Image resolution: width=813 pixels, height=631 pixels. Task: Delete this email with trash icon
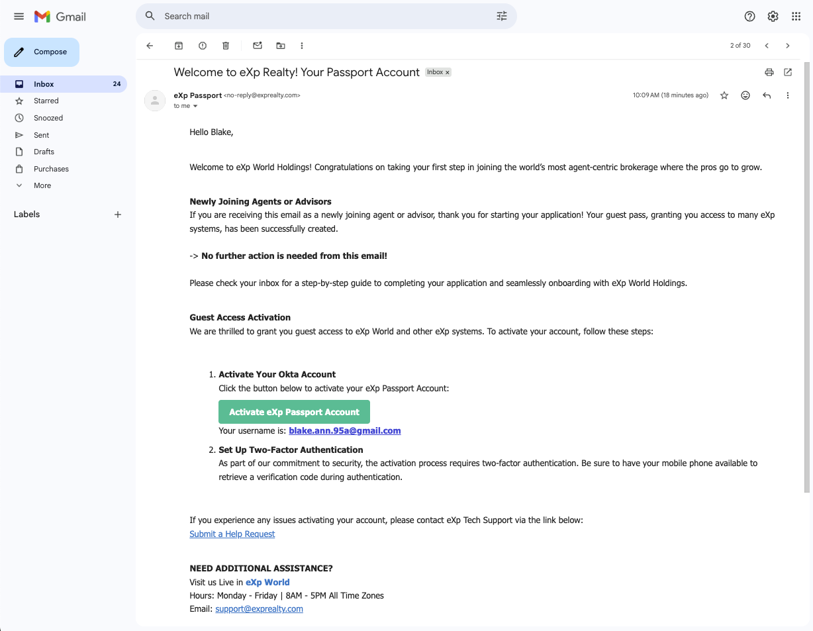[x=226, y=46]
